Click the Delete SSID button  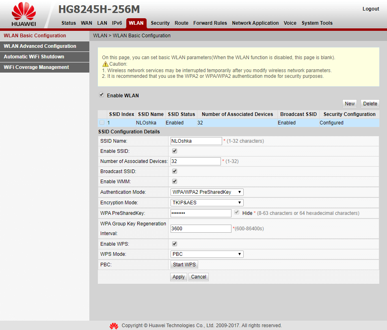click(x=370, y=103)
